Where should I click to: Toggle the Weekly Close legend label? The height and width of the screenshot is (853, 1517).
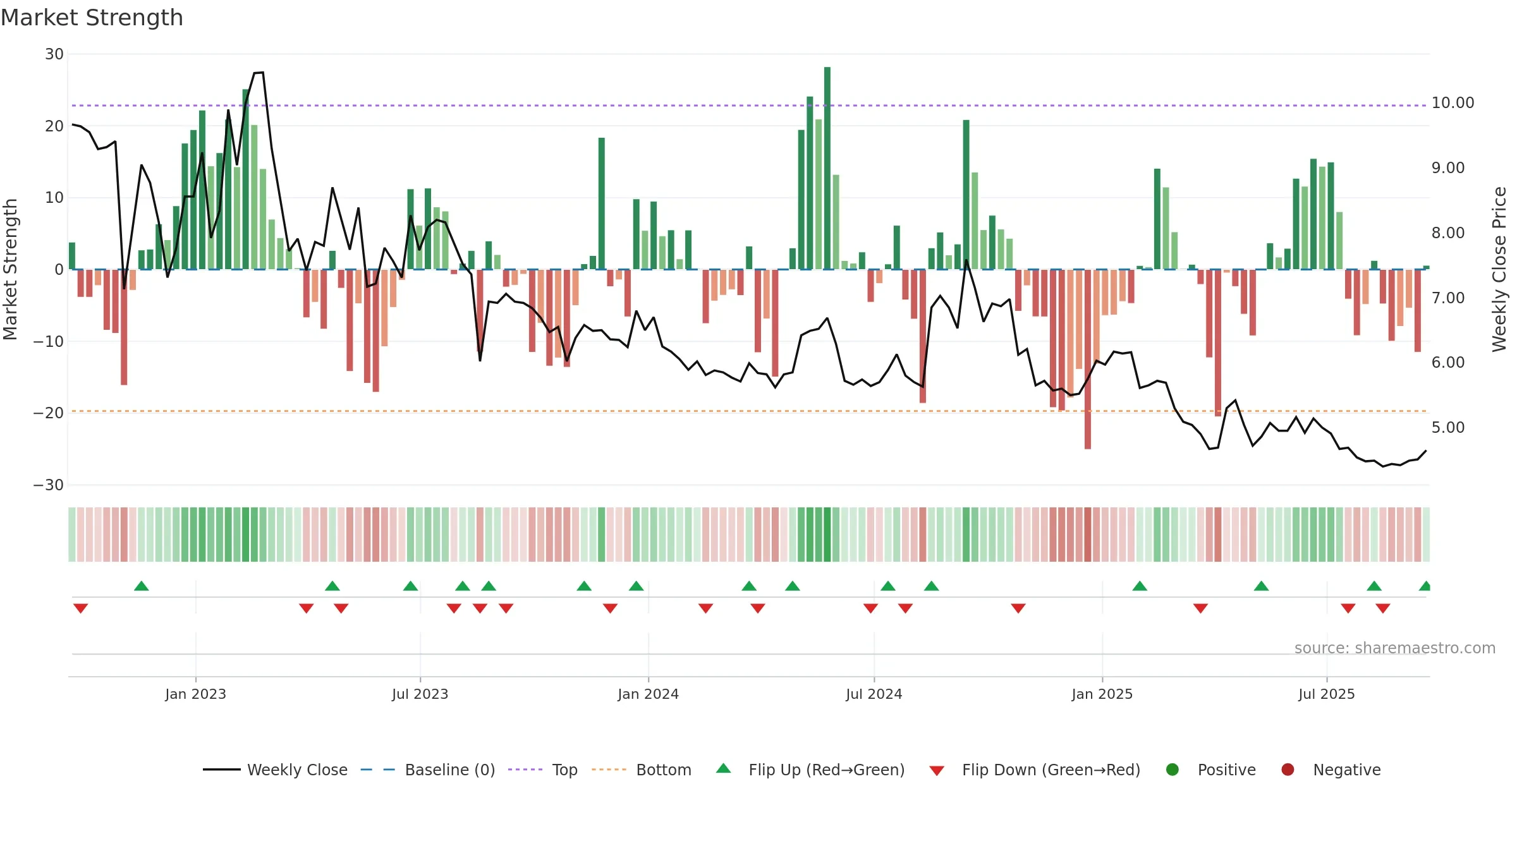pyautogui.click(x=297, y=770)
